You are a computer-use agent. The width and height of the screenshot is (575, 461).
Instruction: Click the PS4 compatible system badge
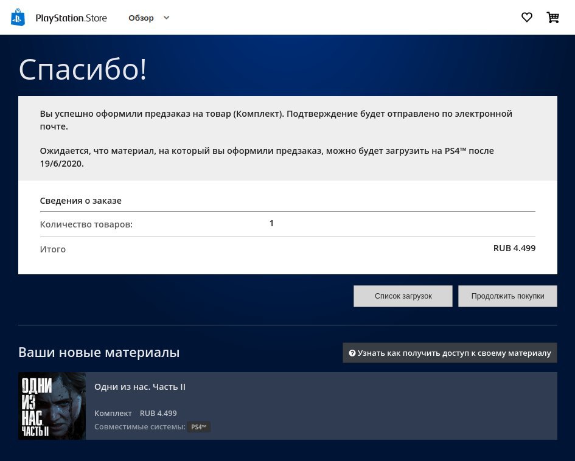click(x=198, y=427)
